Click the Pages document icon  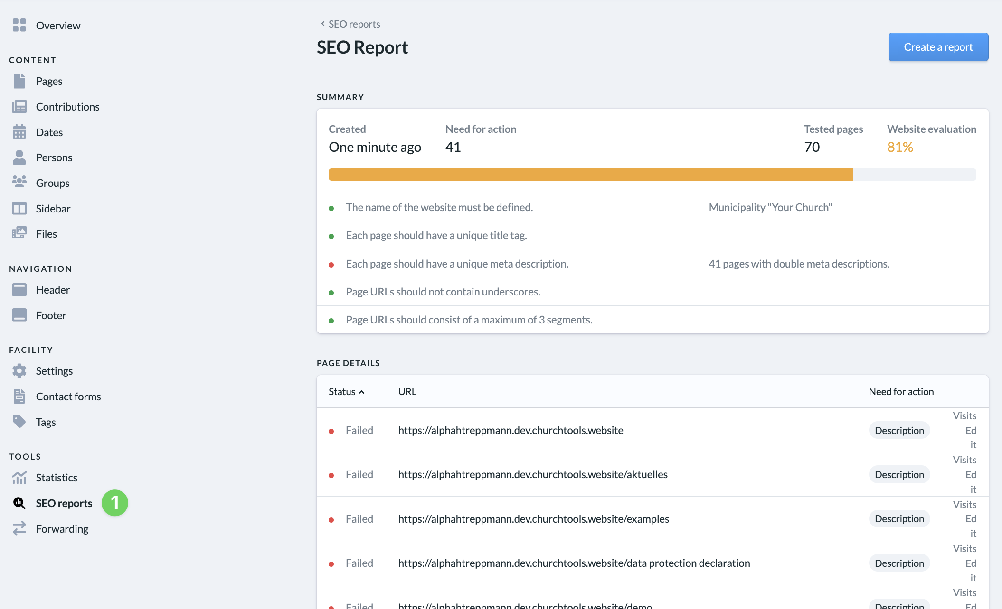(19, 81)
